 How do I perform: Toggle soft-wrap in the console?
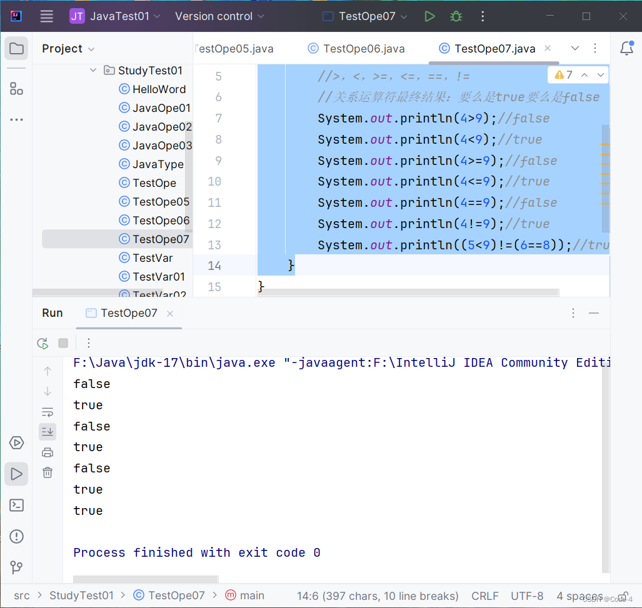coord(48,412)
